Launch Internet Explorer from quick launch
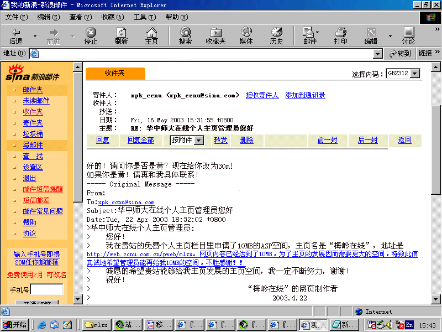 point(42,325)
